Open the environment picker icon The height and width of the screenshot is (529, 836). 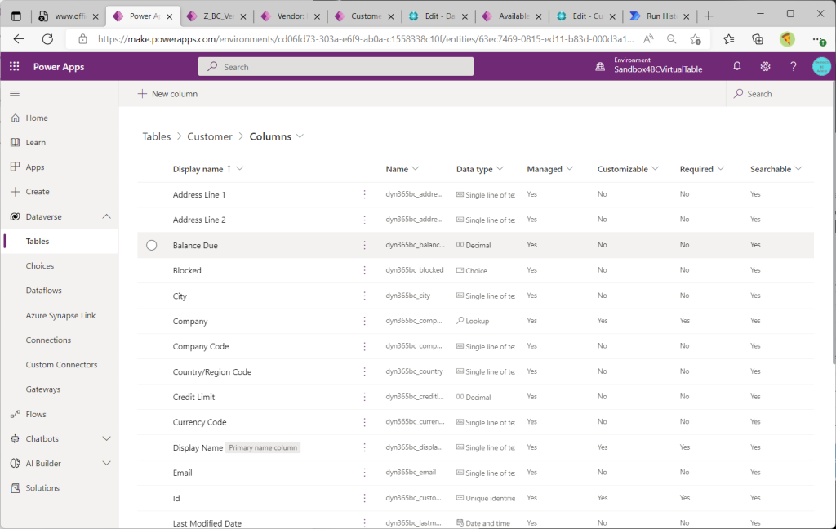pyautogui.click(x=600, y=67)
